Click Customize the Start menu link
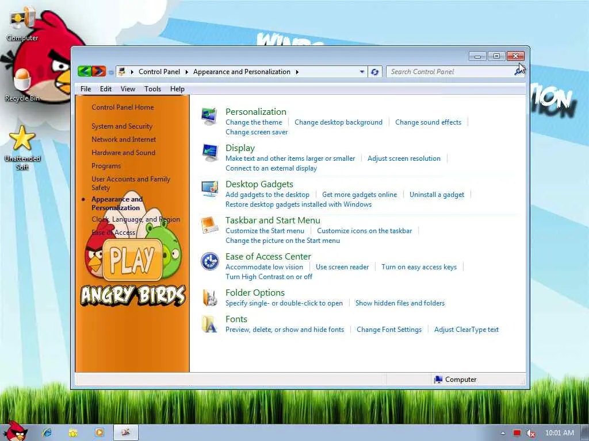This screenshot has height=441, width=589. [265, 231]
